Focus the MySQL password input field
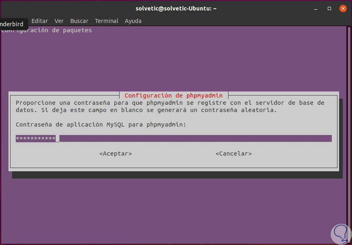 174,139
